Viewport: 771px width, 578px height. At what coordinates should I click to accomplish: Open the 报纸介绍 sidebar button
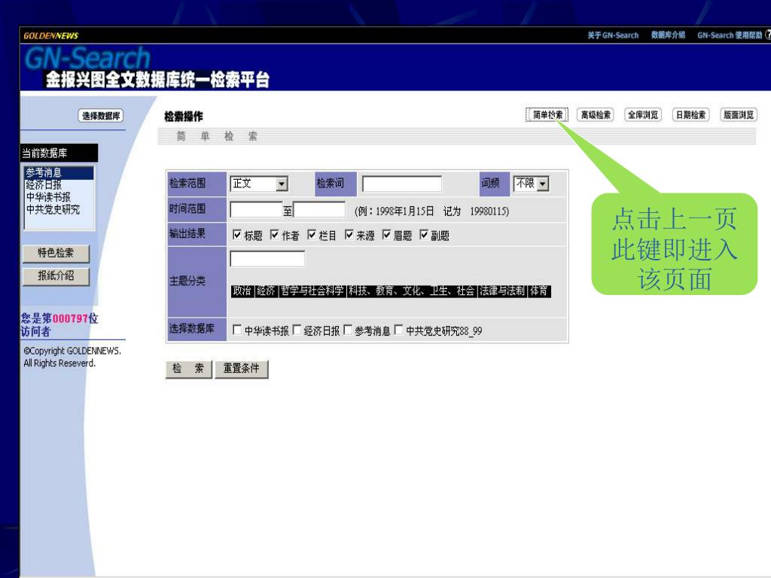56,276
